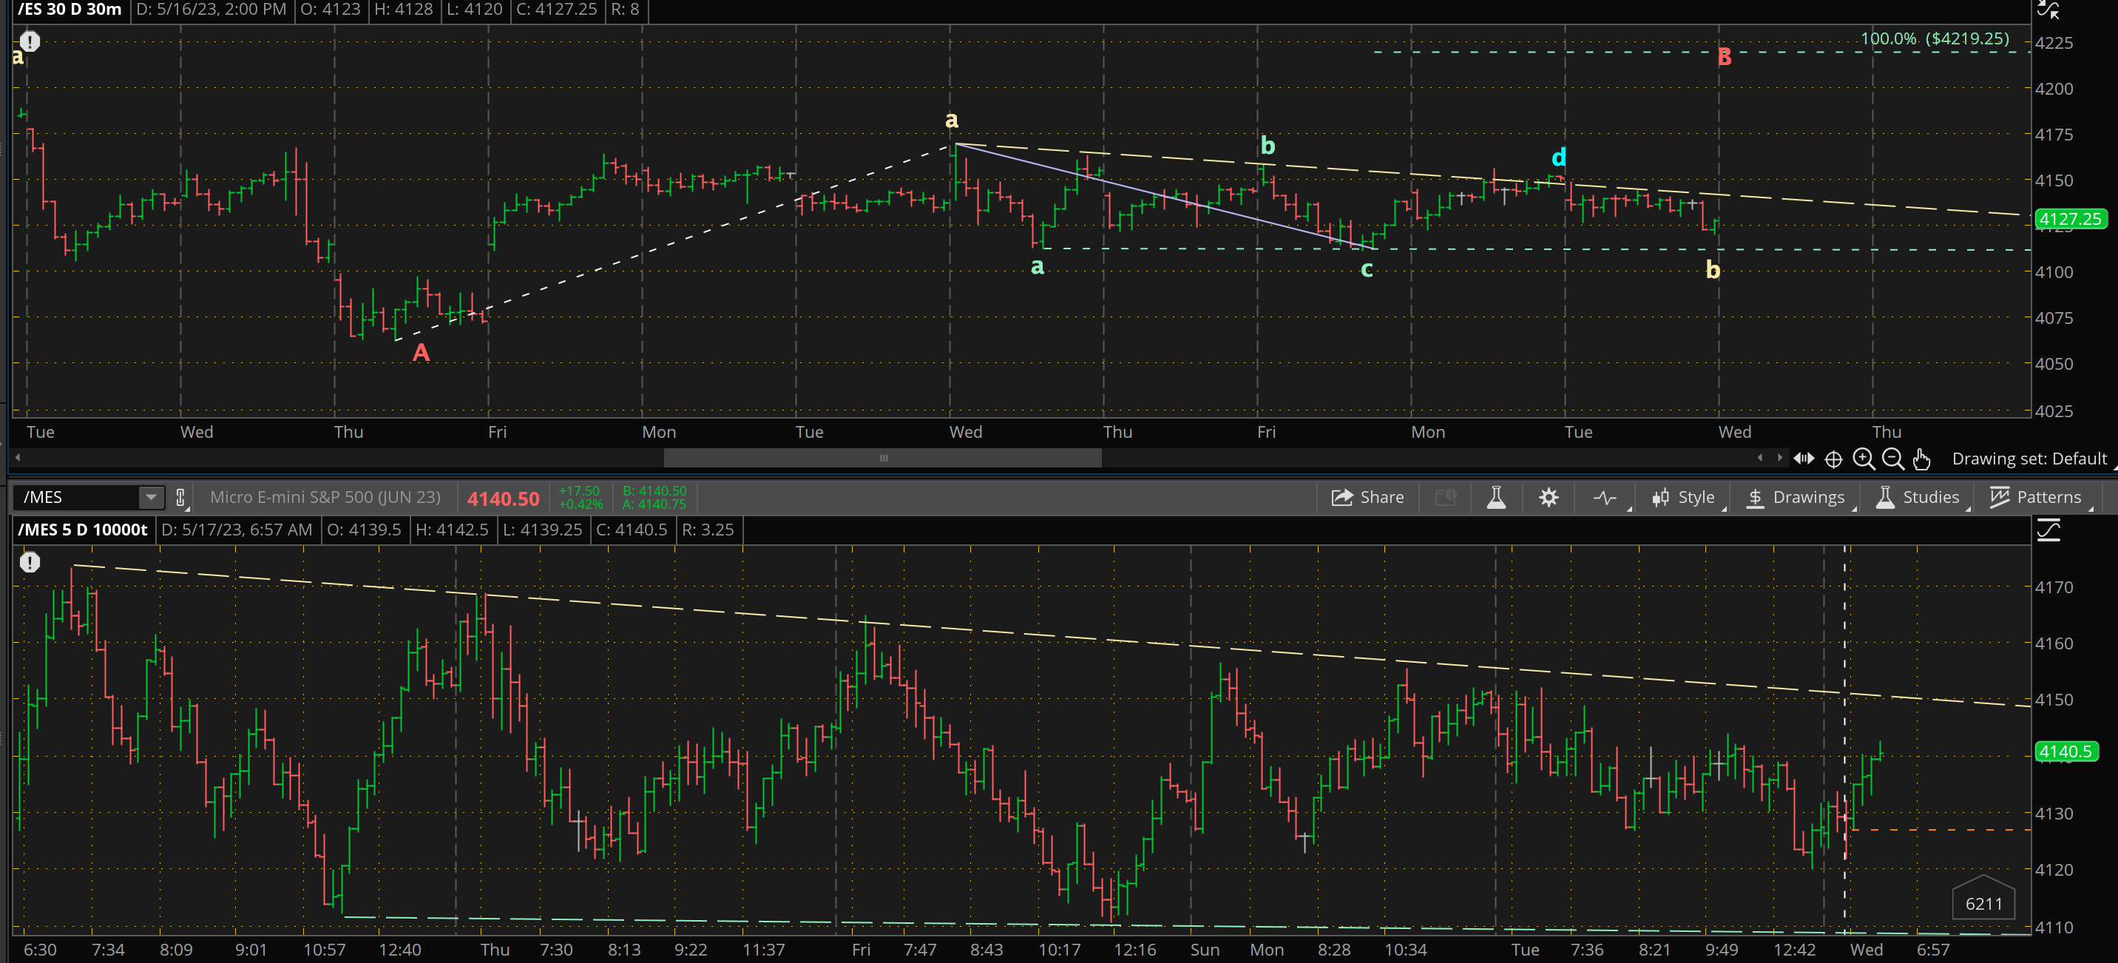
Task: Open chart settings gear icon
Action: [1549, 498]
